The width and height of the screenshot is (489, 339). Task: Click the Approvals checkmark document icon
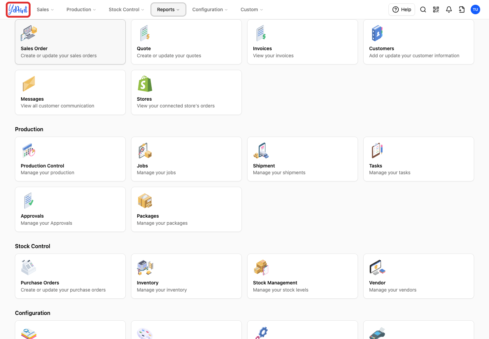29,201
